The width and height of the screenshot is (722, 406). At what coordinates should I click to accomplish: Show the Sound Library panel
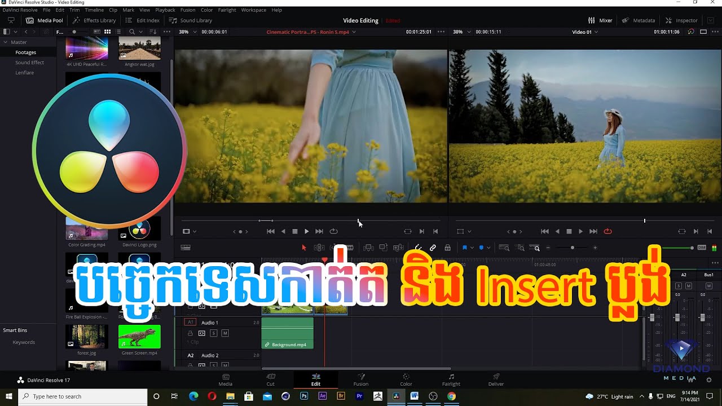[191, 20]
